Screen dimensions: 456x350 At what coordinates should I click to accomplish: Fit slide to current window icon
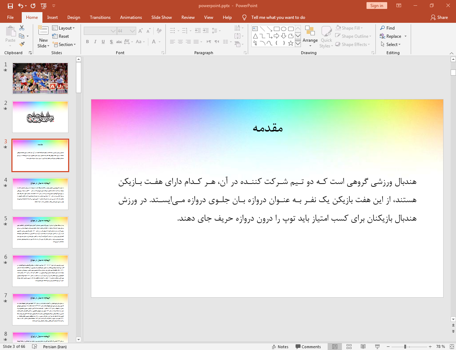[x=452, y=346]
